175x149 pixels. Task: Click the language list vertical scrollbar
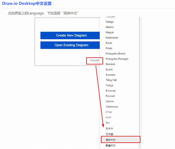[x=139, y=82]
